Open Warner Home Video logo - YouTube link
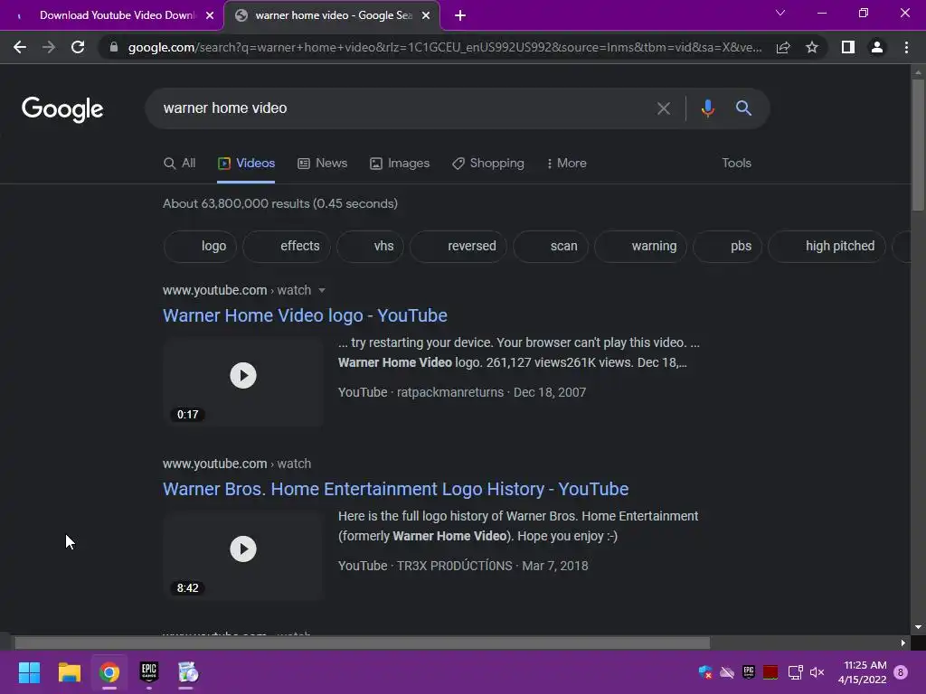This screenshot has height=694, width=926. coord(305,315)
